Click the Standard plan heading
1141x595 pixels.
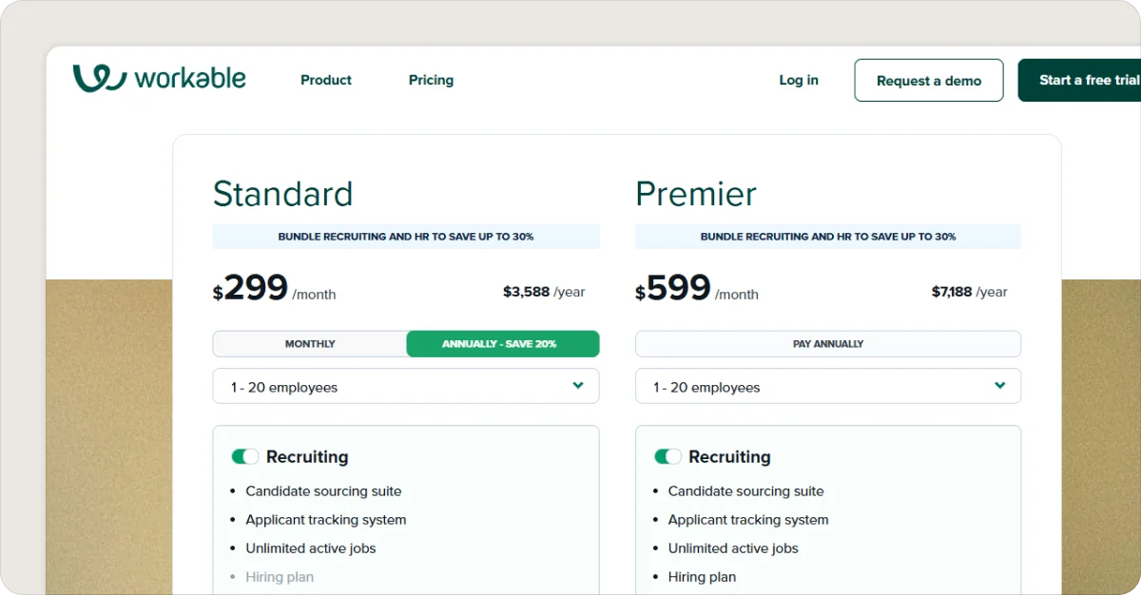point(282,194)
